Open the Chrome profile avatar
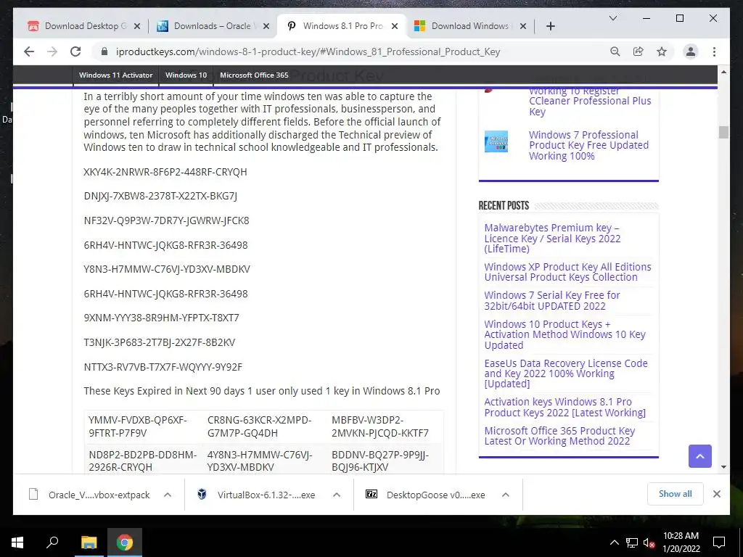 point(691,51)
